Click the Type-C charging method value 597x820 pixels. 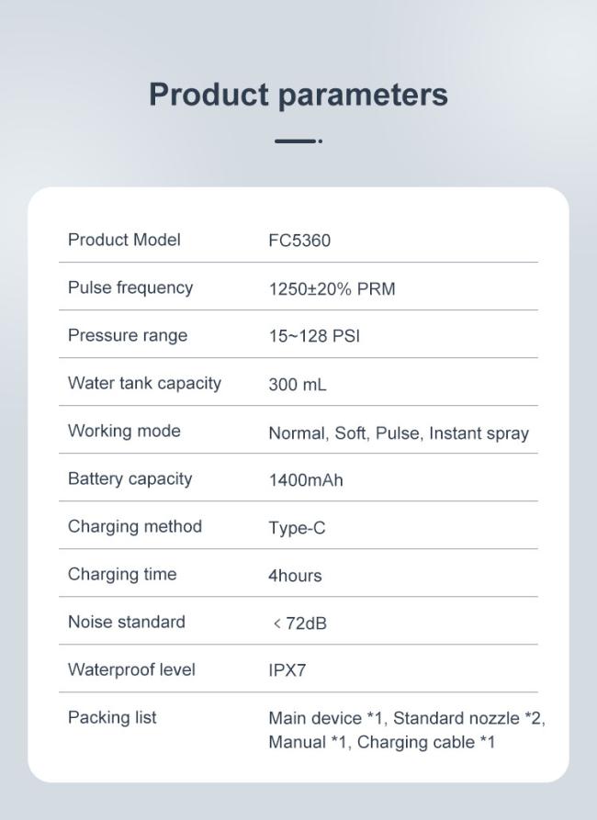pos(297,528)
